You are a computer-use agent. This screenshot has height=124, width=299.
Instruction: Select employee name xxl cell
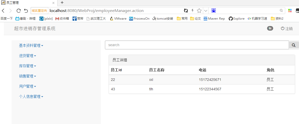point(151,80)
